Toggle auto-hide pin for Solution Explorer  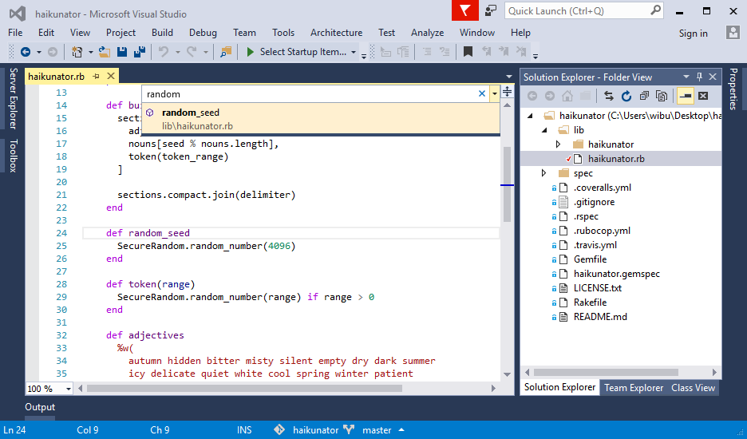click(x=699, y=77)
